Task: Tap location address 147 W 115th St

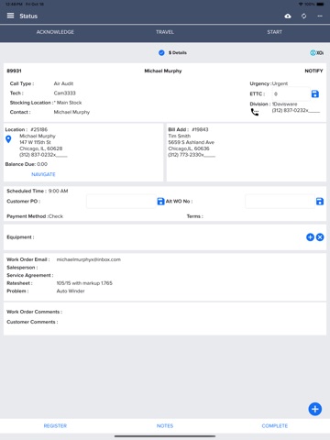Action: click(x=35, y=142)
